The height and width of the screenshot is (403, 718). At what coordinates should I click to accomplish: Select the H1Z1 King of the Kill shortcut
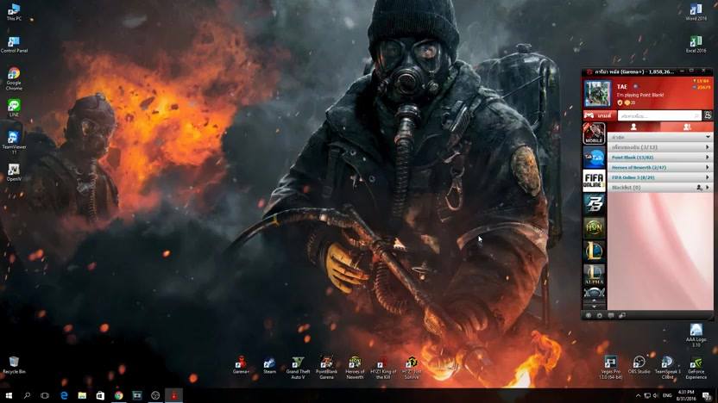(383, 368)
